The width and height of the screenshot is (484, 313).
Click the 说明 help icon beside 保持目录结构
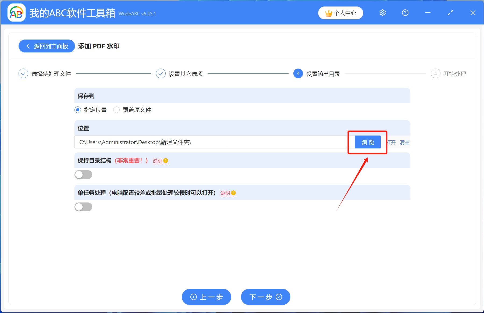point(166,161)
